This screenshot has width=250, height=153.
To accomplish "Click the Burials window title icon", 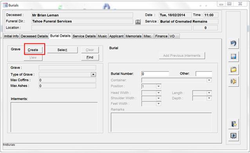I will [x=5, y=5].
